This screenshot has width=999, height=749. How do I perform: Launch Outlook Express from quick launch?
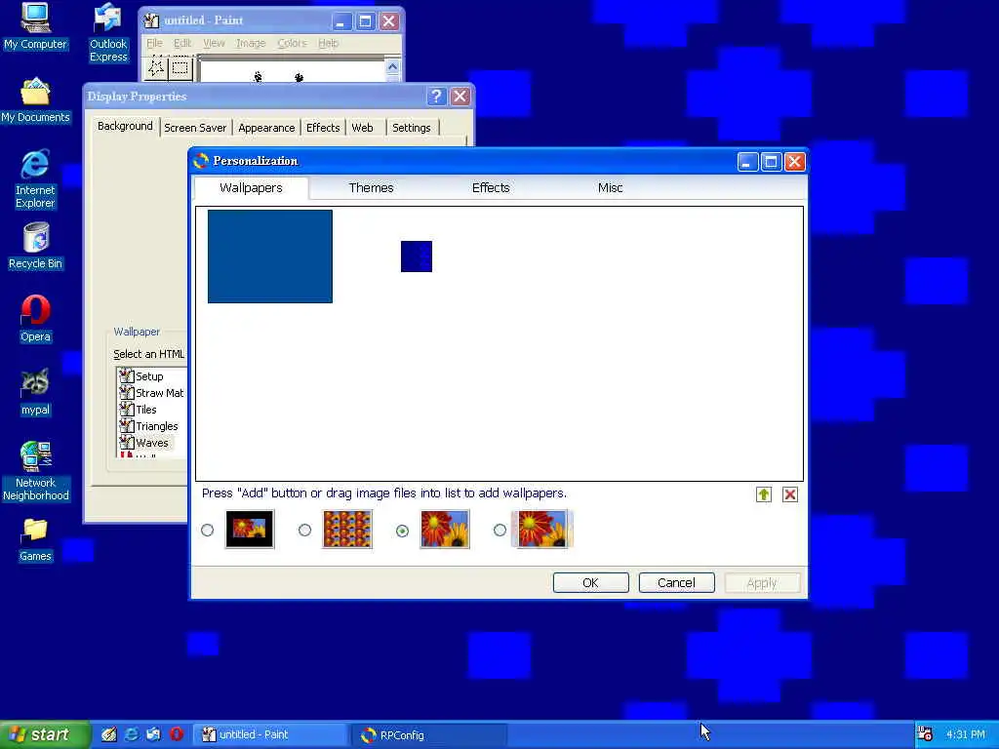click(x=153, y=734)
